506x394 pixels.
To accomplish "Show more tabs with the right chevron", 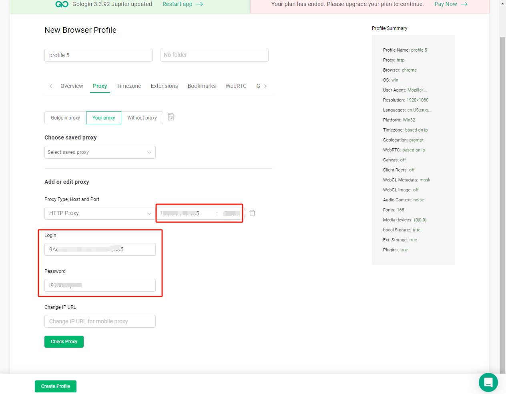I will (x=265, y=86).
